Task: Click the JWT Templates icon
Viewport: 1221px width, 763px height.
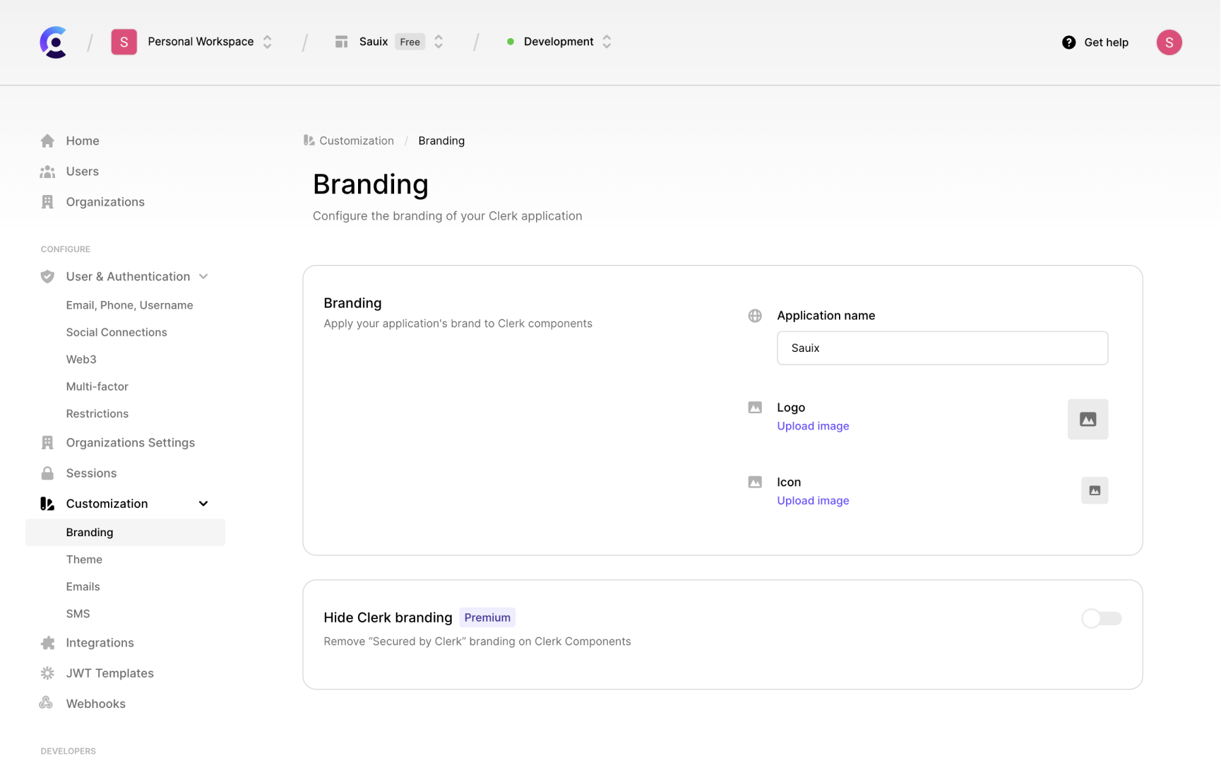Action: point(47,673)
